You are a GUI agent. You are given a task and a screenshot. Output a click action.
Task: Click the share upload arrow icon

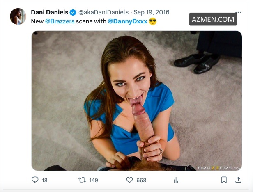point(238,180)
